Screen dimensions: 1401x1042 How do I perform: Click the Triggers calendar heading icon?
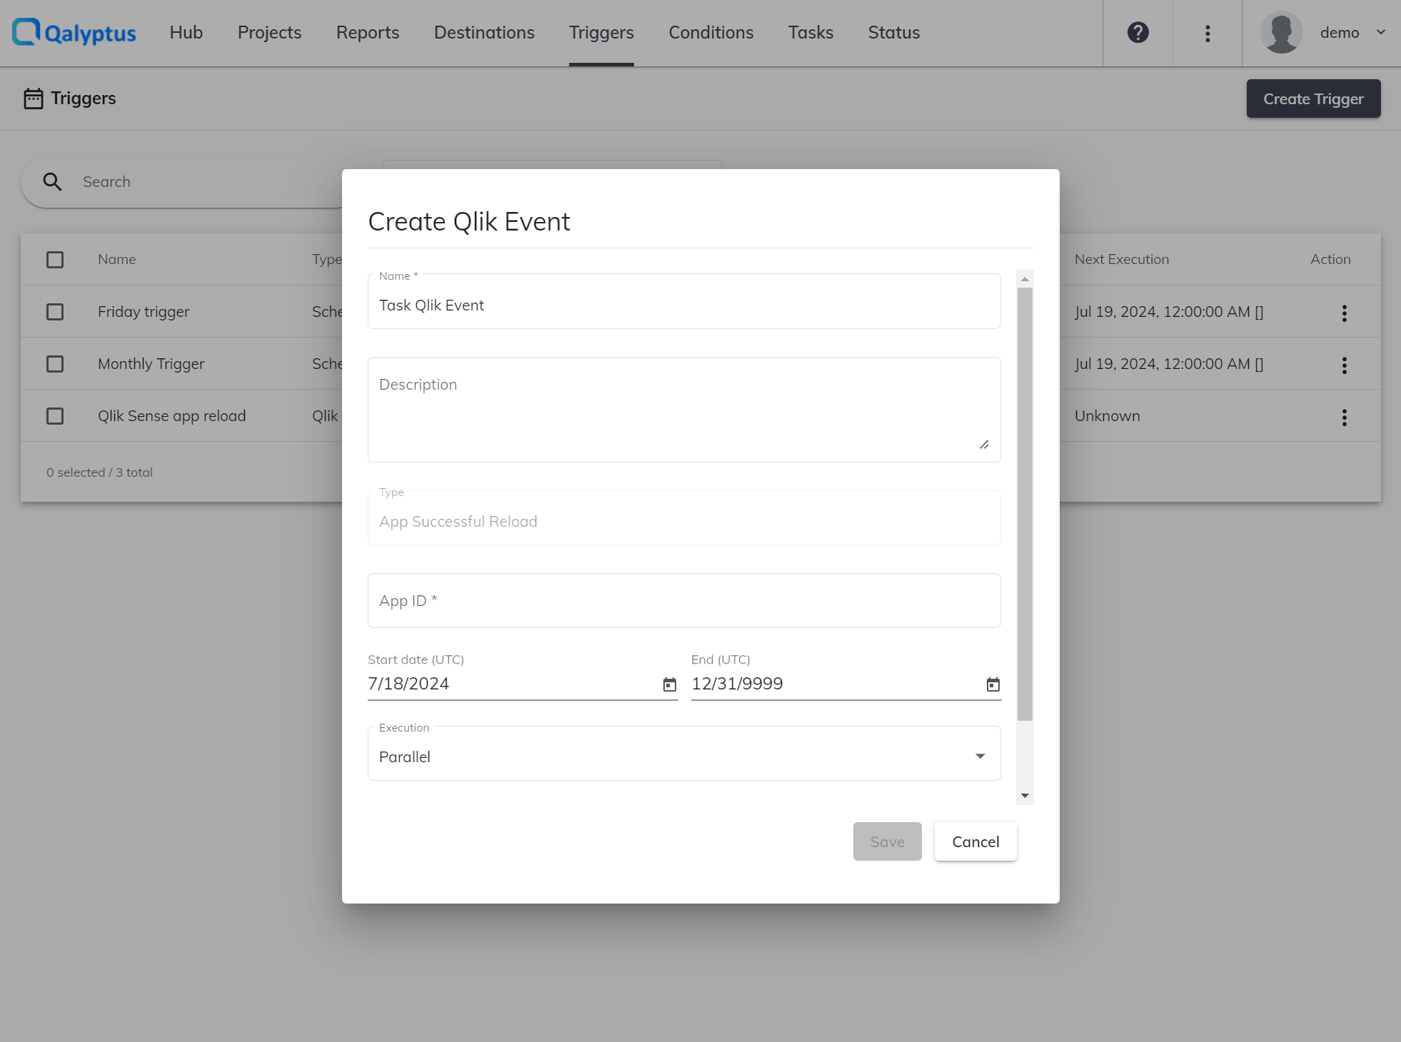(x=34, y=98)
